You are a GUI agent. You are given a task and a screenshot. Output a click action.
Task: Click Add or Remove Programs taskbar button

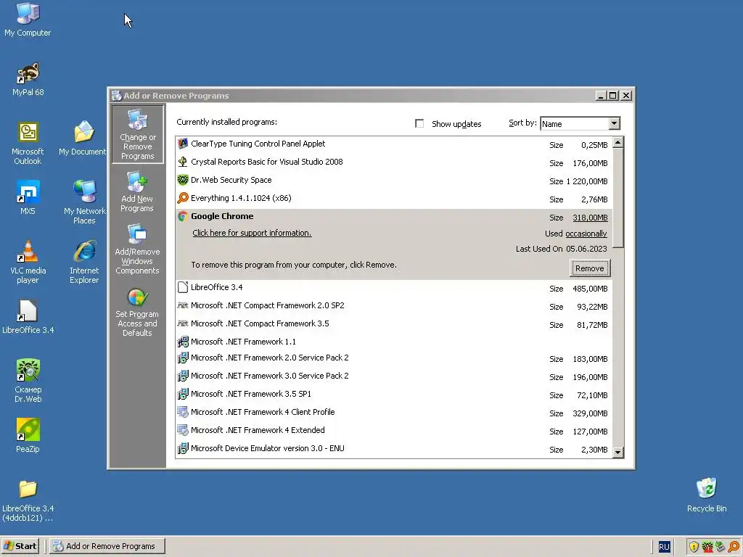(107, 546)
